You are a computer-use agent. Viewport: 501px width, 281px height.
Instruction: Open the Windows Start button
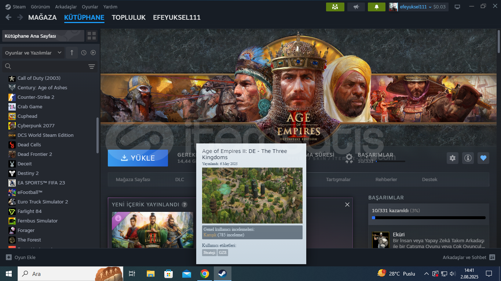(x=8, y=274)
